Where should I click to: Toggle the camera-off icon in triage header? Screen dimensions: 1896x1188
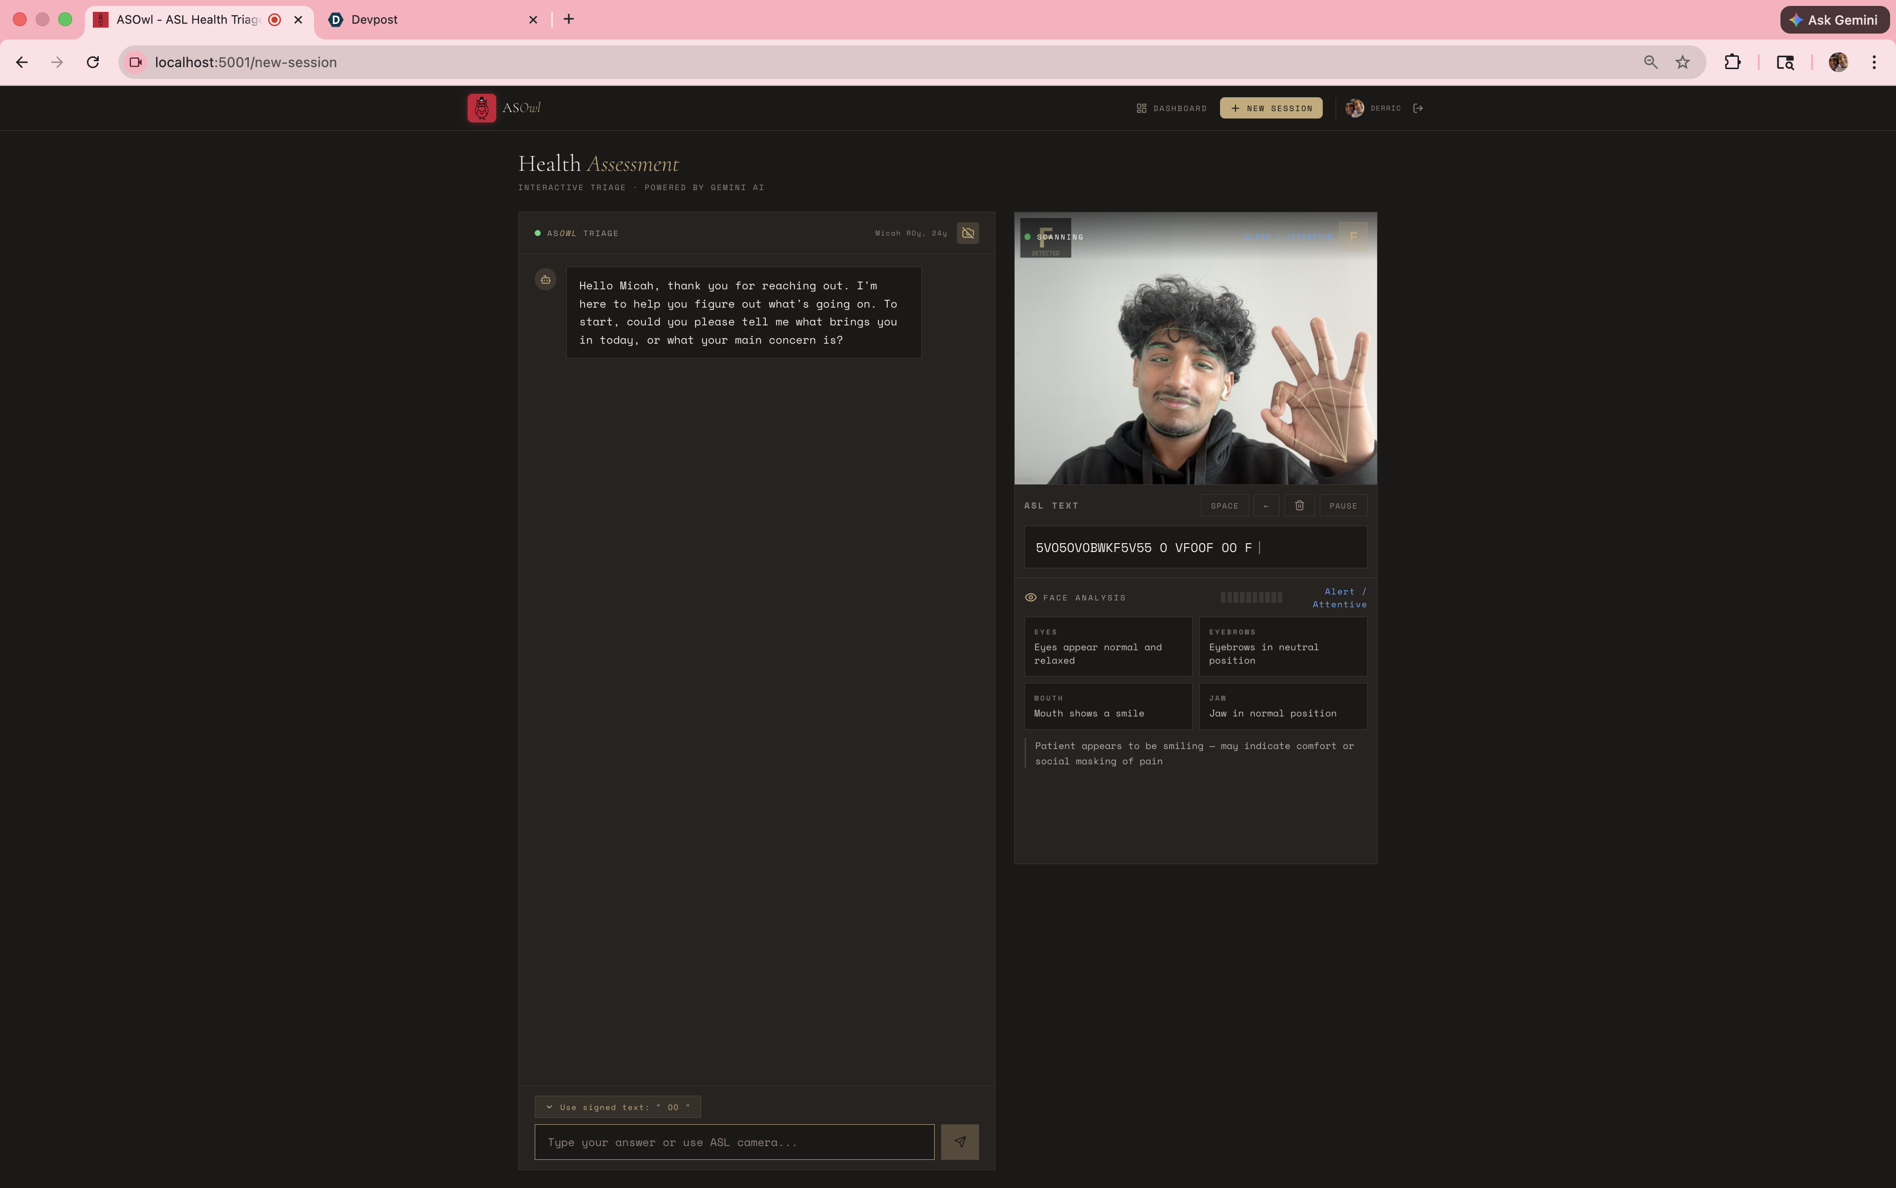pyautogui.click(x=967, y=234)
